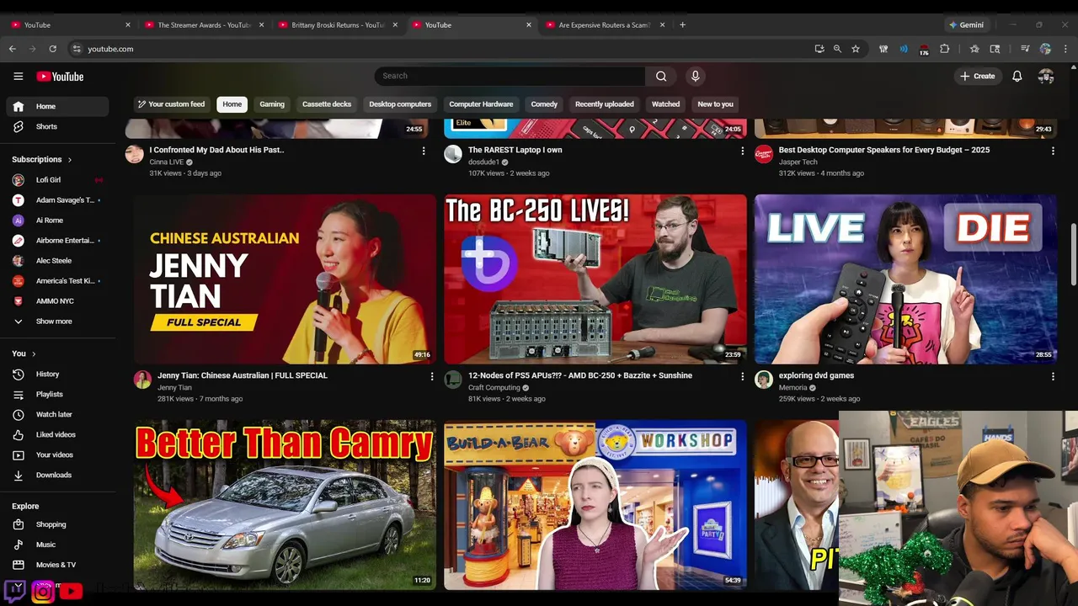Click the Create button

(x=977, y=76)
